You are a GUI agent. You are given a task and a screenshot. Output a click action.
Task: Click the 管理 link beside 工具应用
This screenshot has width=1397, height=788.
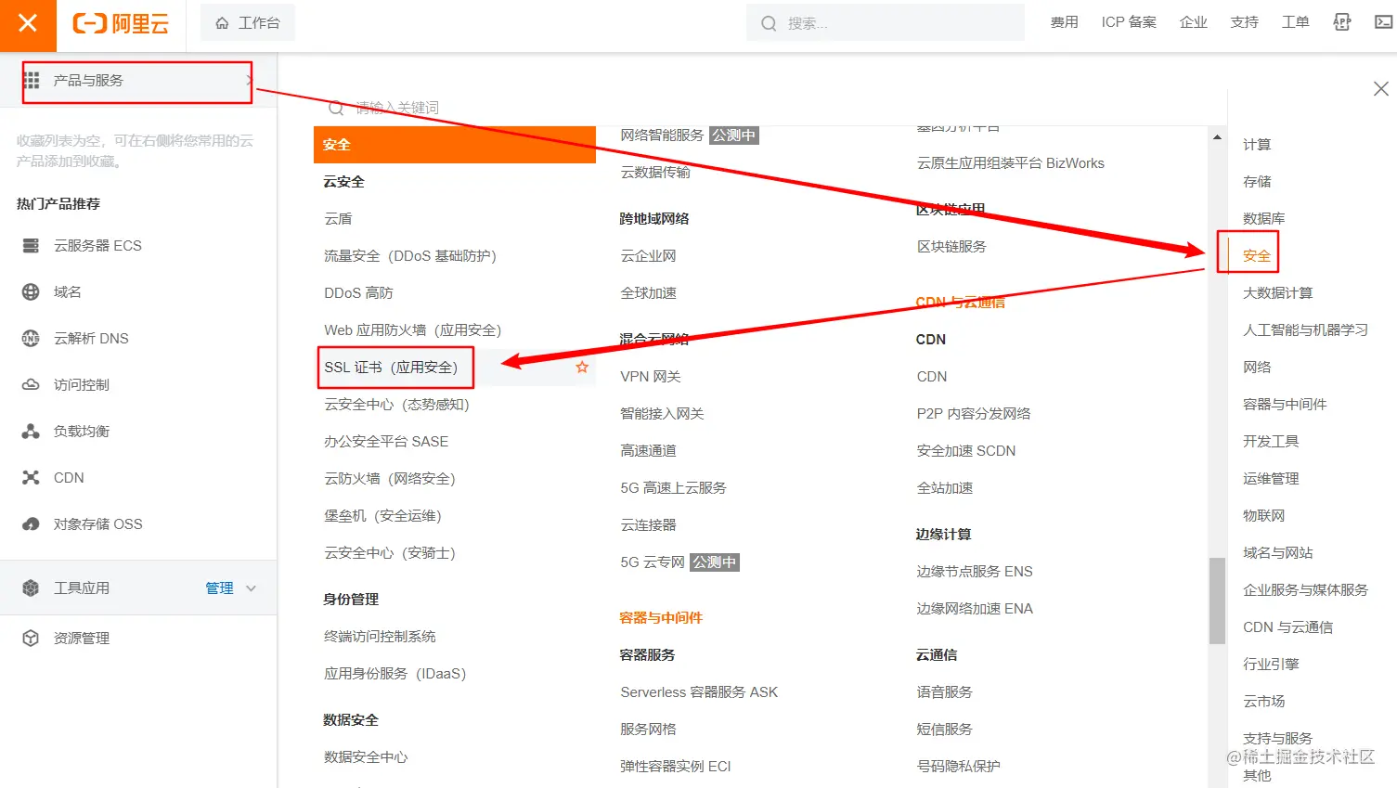219,588
